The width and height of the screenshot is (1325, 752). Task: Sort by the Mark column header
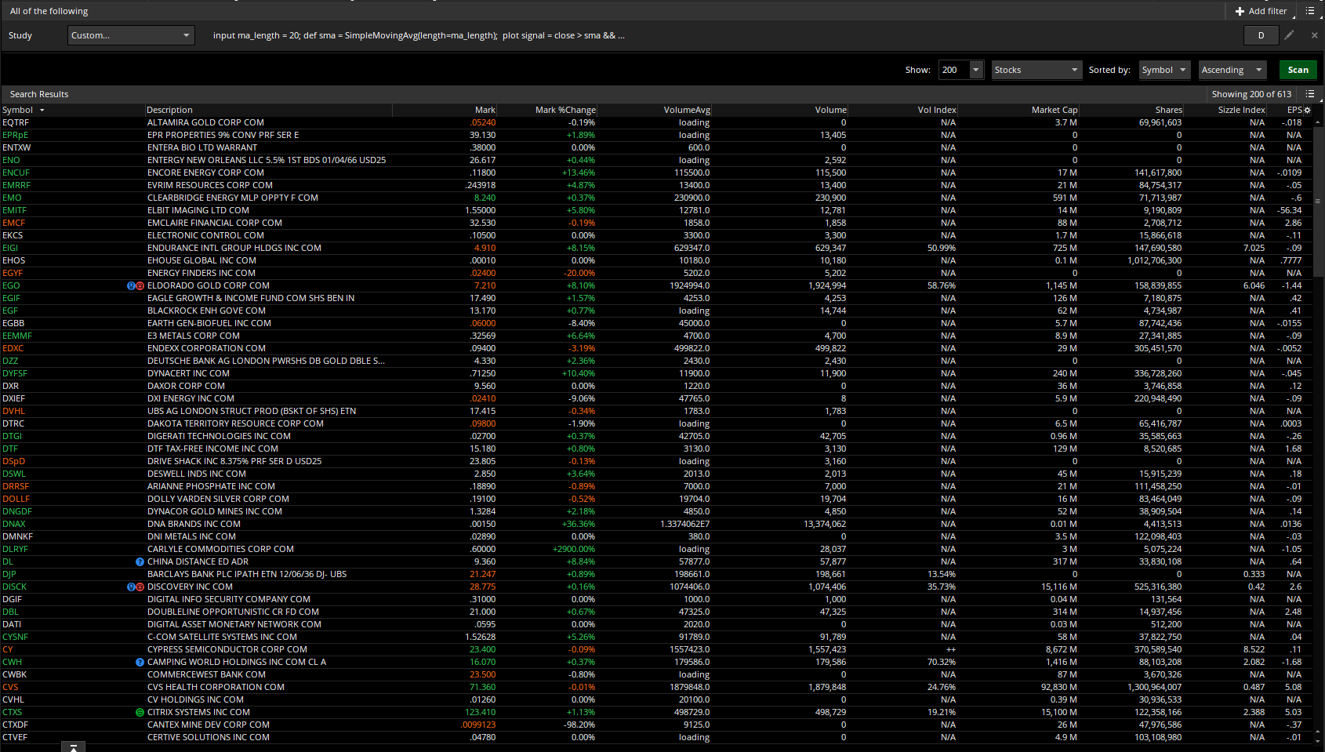tap(485, 111)
